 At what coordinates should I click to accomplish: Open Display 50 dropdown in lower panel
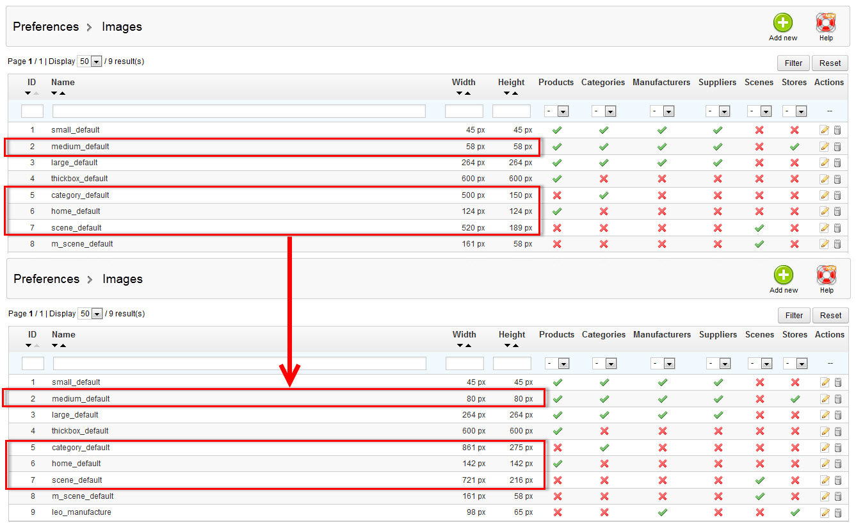(90, 314)
